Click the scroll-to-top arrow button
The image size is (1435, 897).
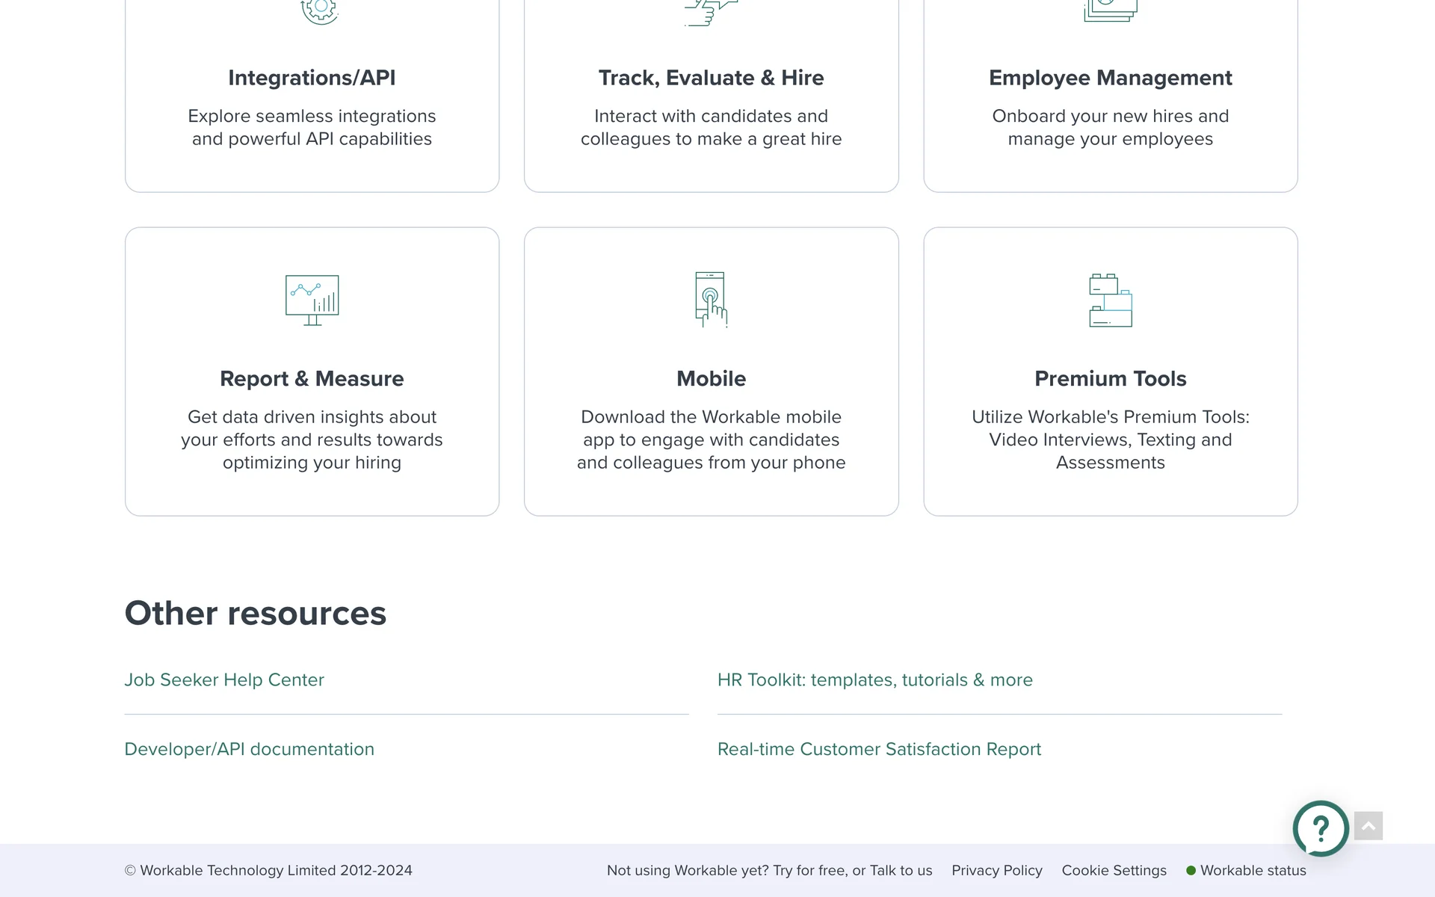(1368, 826)
